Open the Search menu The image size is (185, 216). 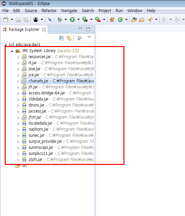88,11
